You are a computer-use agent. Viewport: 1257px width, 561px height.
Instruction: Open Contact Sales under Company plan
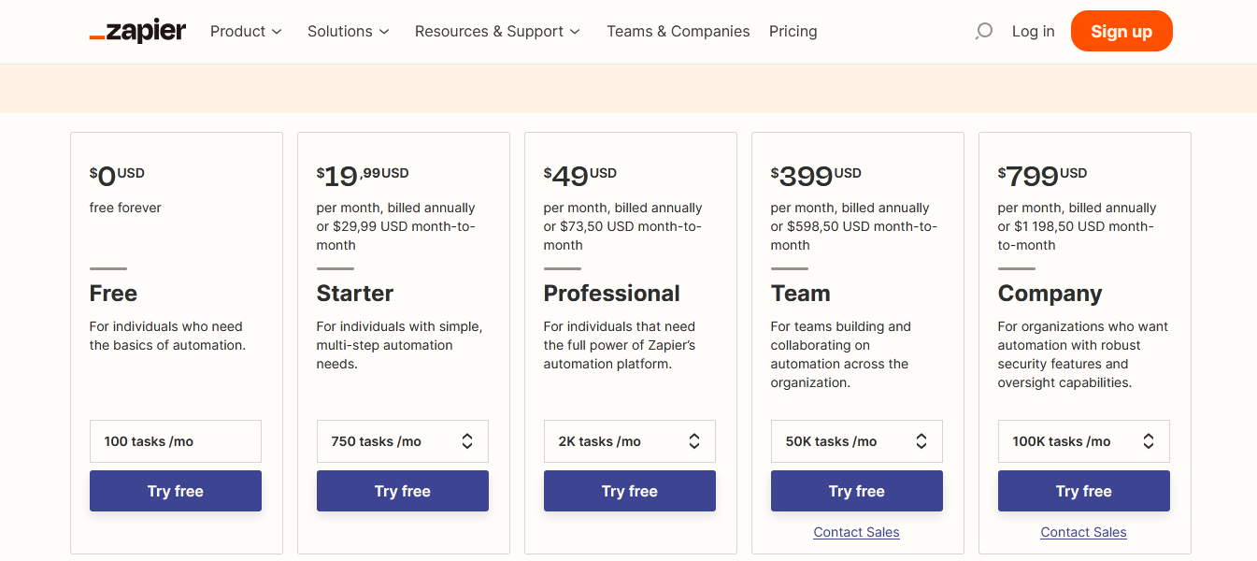[1084, 532]
